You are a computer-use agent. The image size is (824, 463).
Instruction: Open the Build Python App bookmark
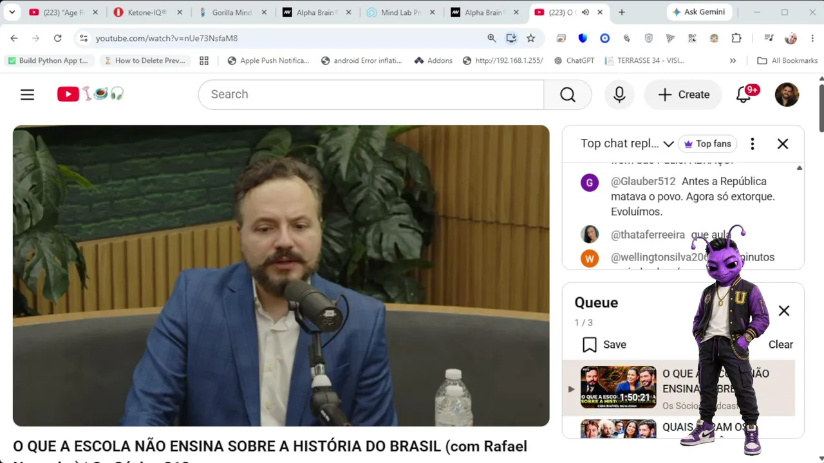point(48,60)
